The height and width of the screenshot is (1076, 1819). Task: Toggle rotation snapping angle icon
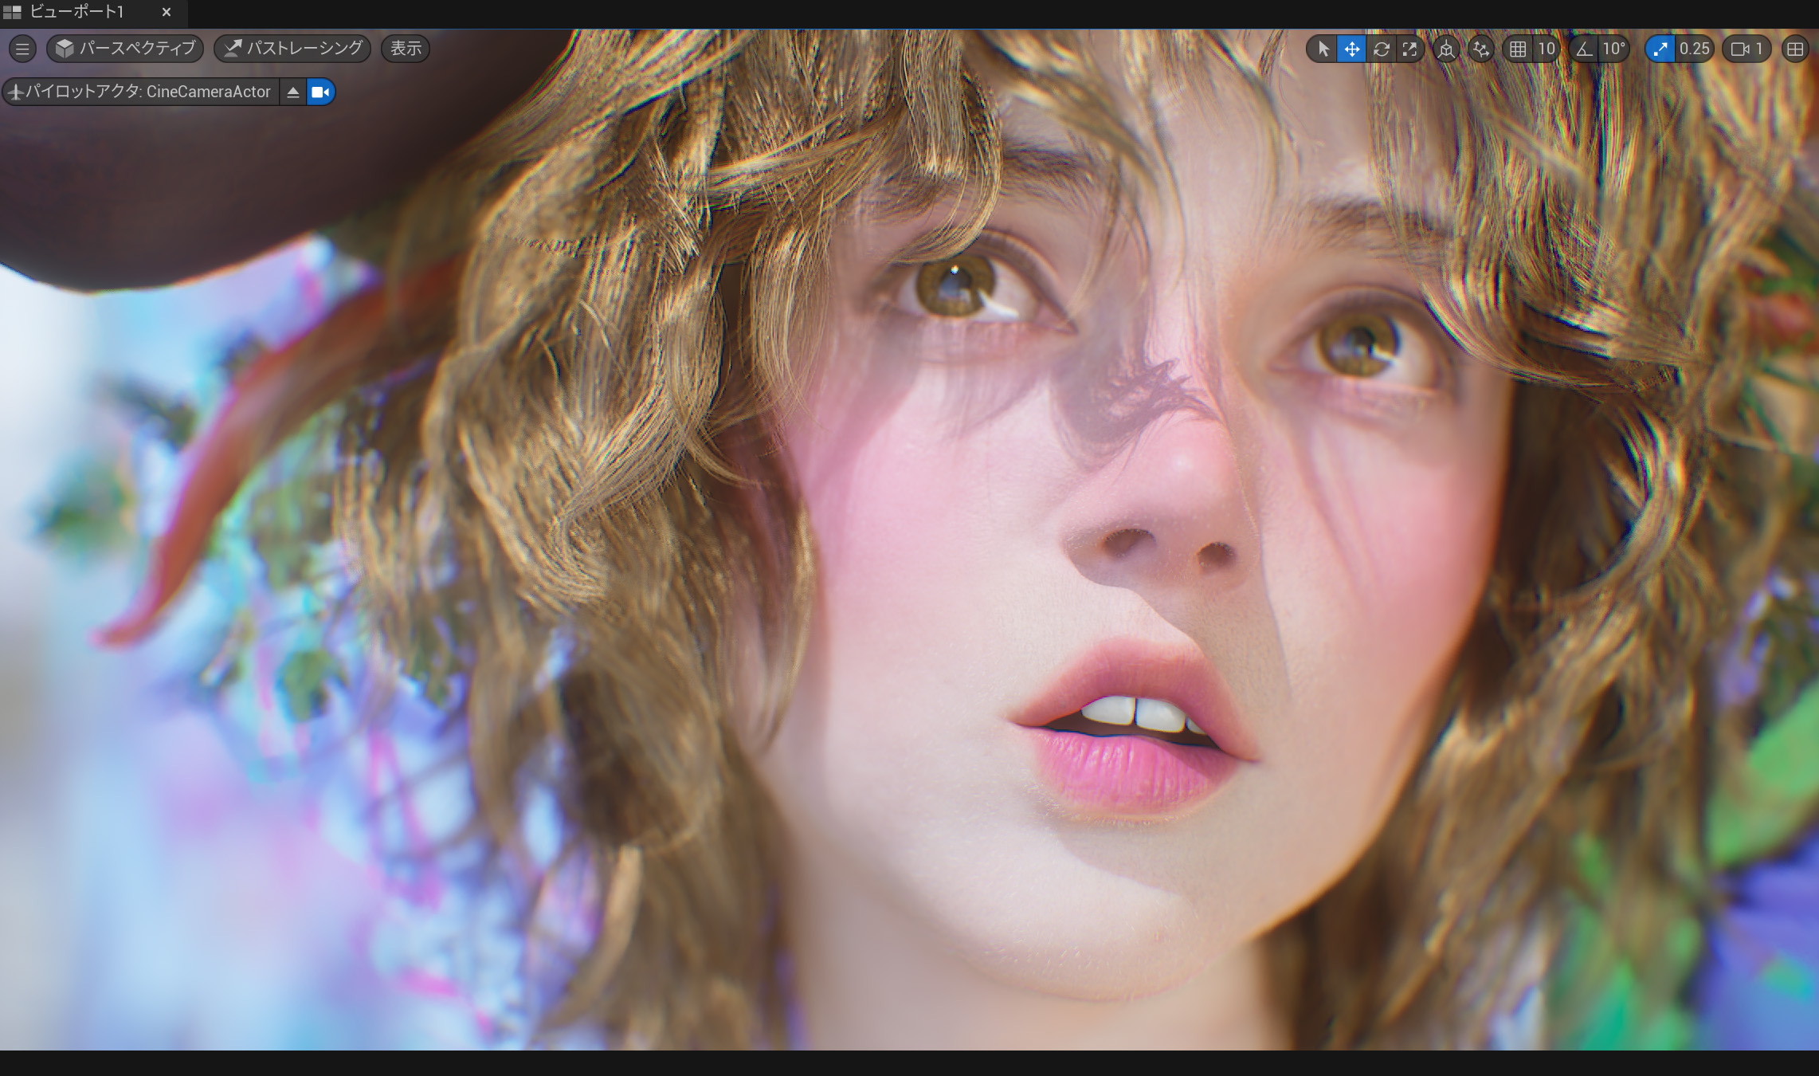point(1584,49)
